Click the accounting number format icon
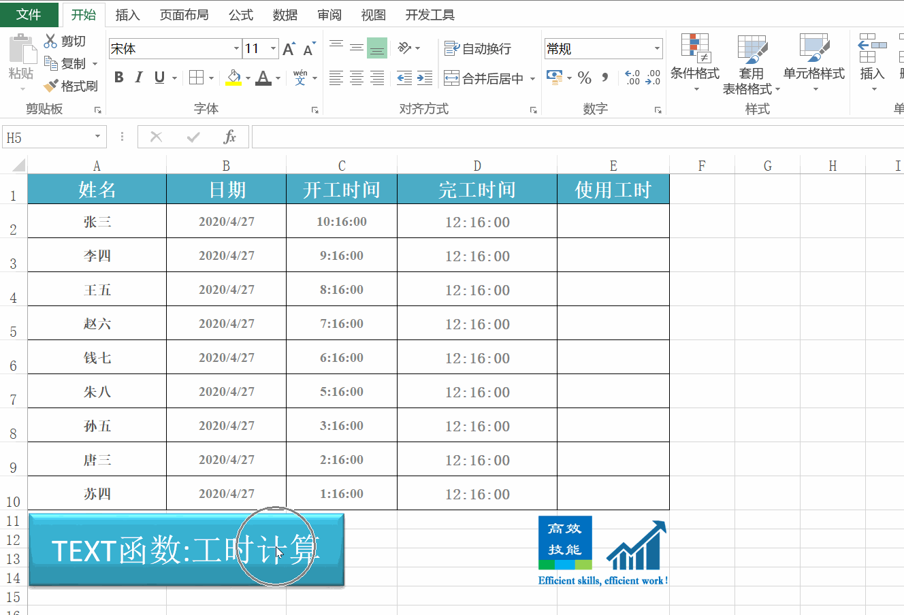This screenshot has height=615, width=904. [x=554, y=78]
